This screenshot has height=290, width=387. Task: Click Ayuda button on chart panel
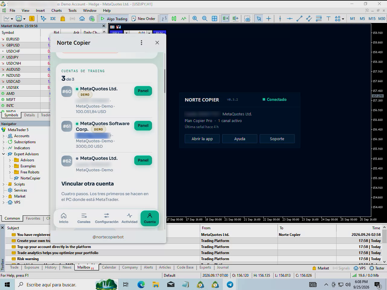click(240, 139)
